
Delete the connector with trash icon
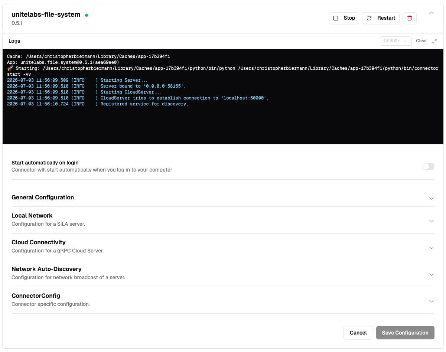410,18
